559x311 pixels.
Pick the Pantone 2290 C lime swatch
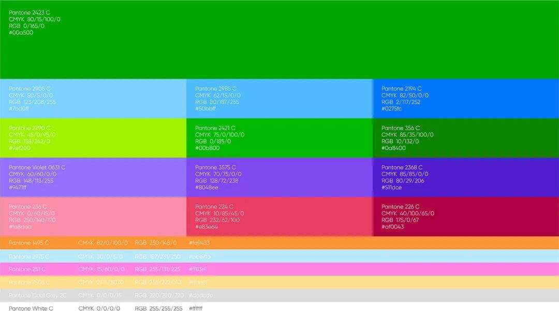tap(93, 138)
